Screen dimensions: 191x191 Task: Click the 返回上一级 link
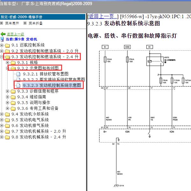click(x=15, y=34)
